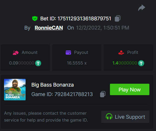Viewport: 156px width, 131px height.
Task: Click the Tether coin icon beside Profit
Action: coord(141,63)
